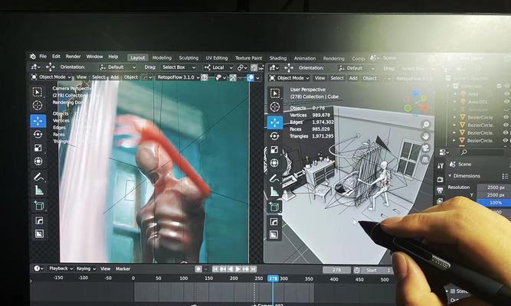The image size is (511, 306).
Task: Open Local transform orientation dropdown
Action: click(x=218, y=67)
